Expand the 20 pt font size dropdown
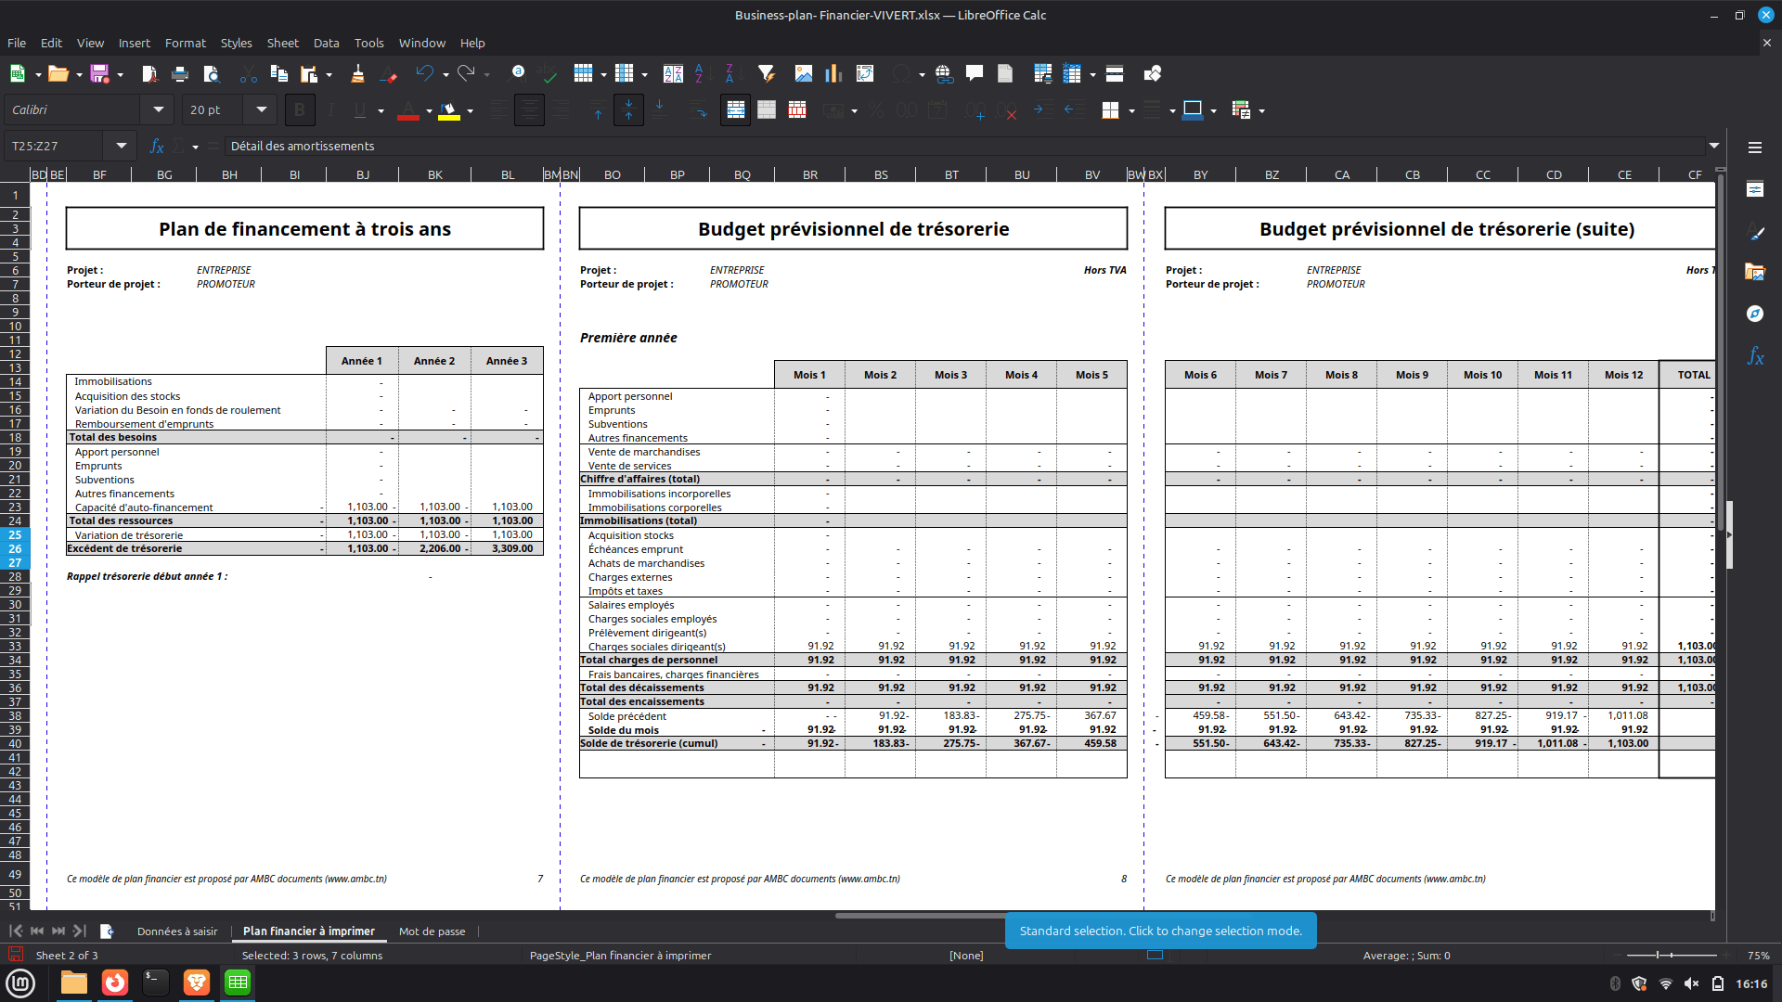Viewport: 1782px width, 1002px height. [x=262, y=110]
